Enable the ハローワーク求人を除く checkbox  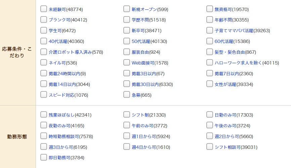[x=210, y=63]
